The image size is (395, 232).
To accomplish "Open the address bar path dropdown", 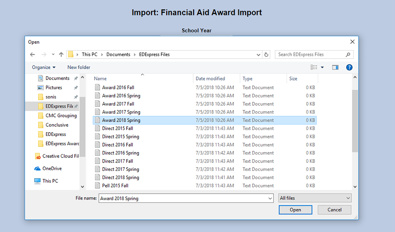I will coord(259,54).
